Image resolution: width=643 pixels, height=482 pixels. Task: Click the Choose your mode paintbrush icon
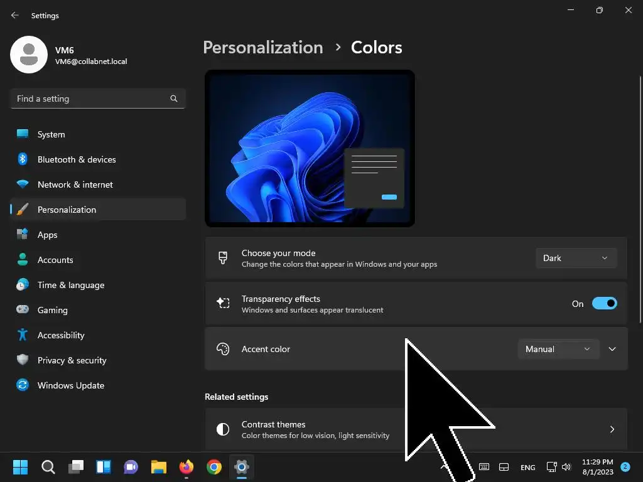point(223,258)
